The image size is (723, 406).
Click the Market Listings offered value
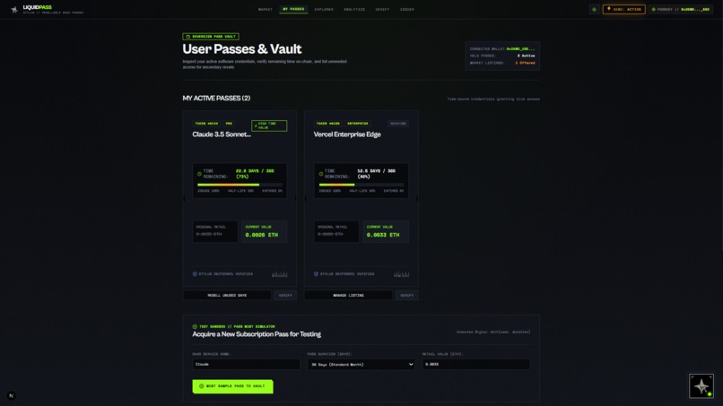click(x=525, y=63)
